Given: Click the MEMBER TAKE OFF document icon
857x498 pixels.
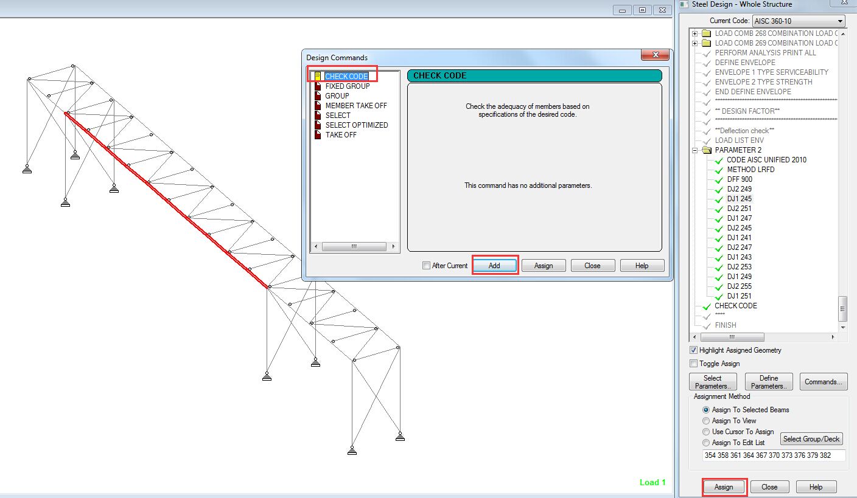Looking at the screenshot, I should (318, 106).
